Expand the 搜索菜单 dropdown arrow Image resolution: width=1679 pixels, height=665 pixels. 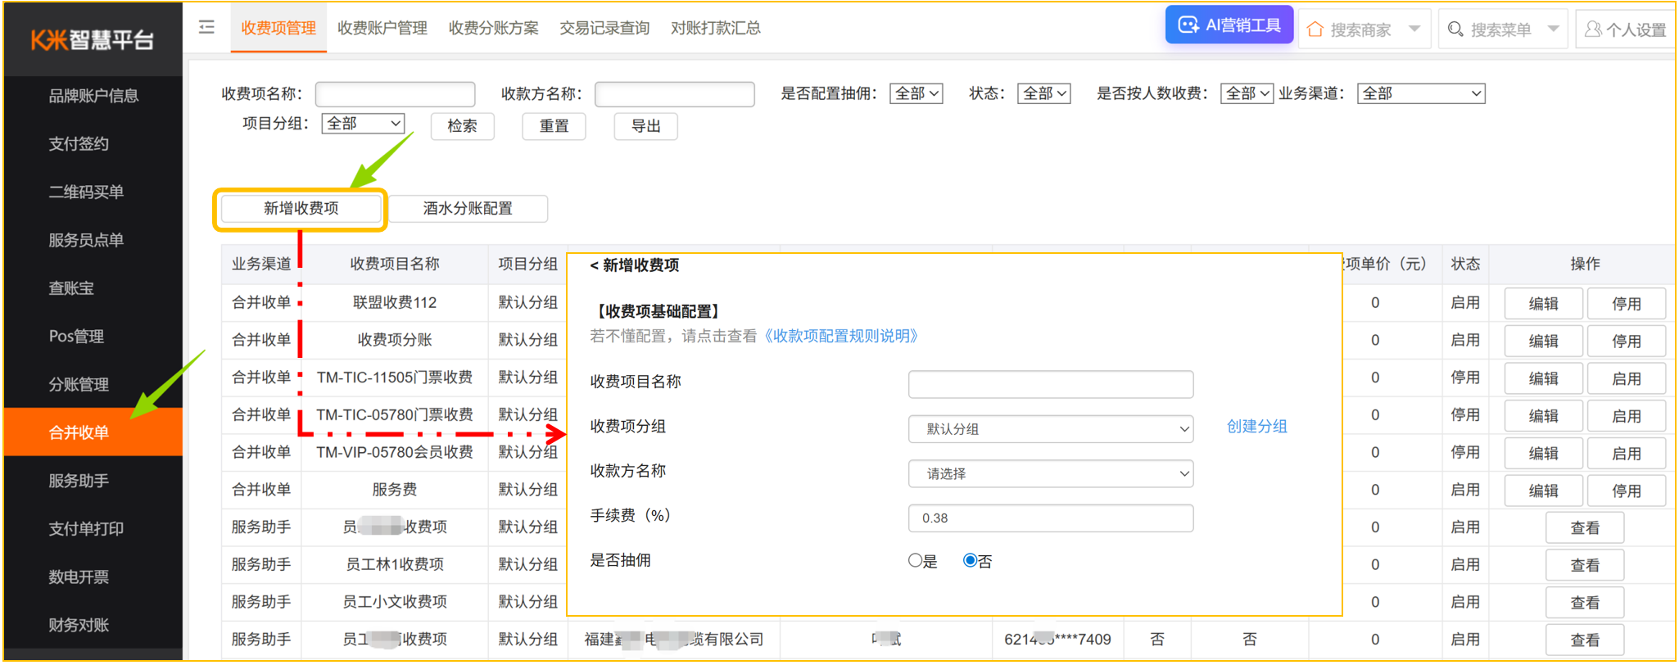(1553, 29)
